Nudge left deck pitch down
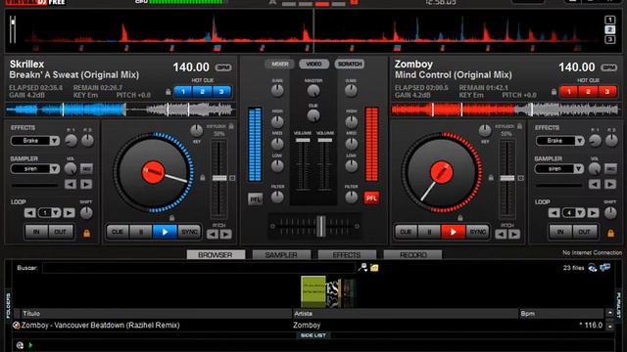627x352 pixels. 213,235
